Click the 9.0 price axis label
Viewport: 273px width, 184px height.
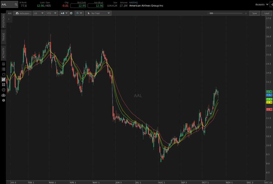pos(268,163)
